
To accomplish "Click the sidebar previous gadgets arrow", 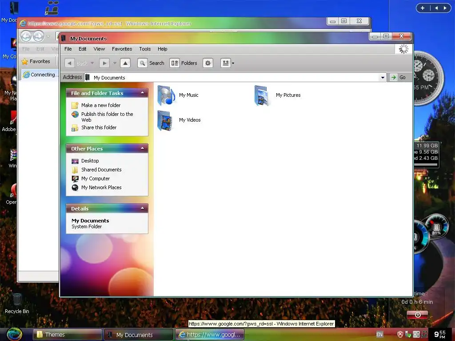I will click(436, 8).
